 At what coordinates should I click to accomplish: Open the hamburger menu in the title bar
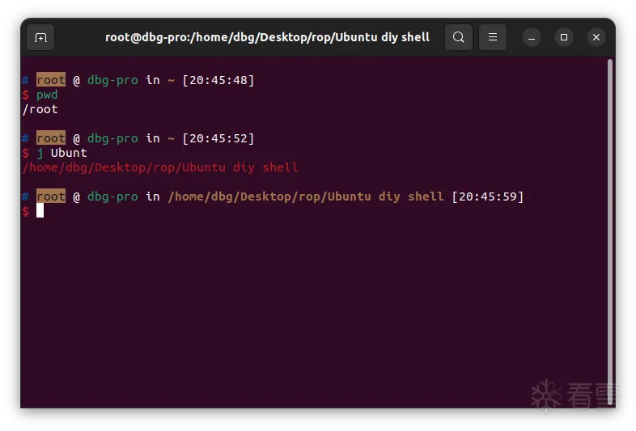(x=493, y=37)
